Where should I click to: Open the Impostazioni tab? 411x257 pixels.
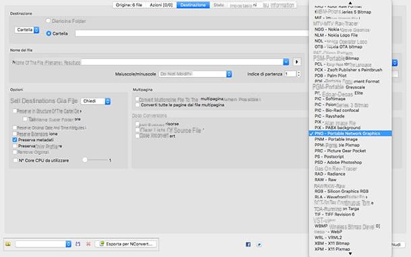pyautogui.click(x=243, y=5)
